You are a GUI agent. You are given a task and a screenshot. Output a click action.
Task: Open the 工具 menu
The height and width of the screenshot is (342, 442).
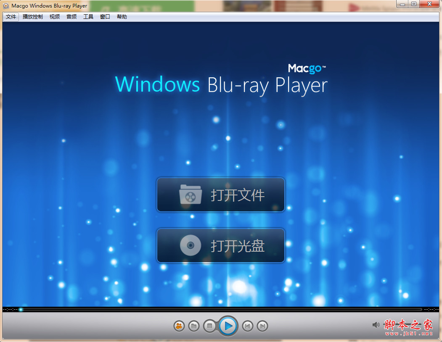coord(88,17)
